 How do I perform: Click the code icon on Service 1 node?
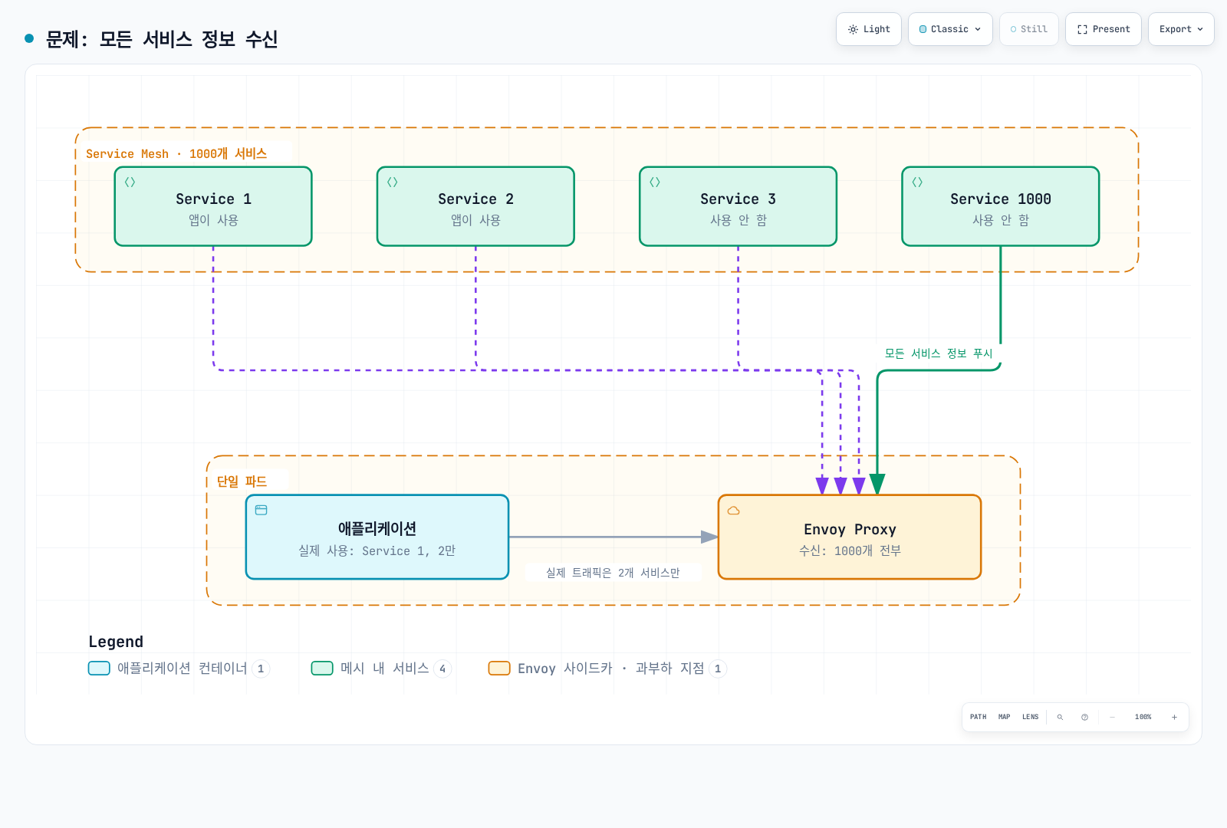coord(130,182)
